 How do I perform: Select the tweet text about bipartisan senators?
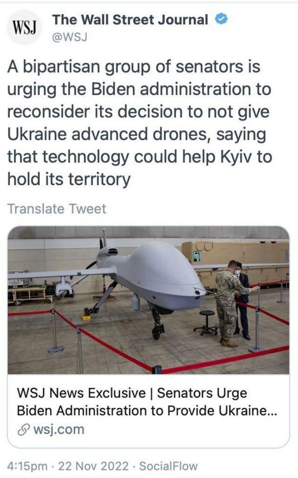click(x=139, y=123)
